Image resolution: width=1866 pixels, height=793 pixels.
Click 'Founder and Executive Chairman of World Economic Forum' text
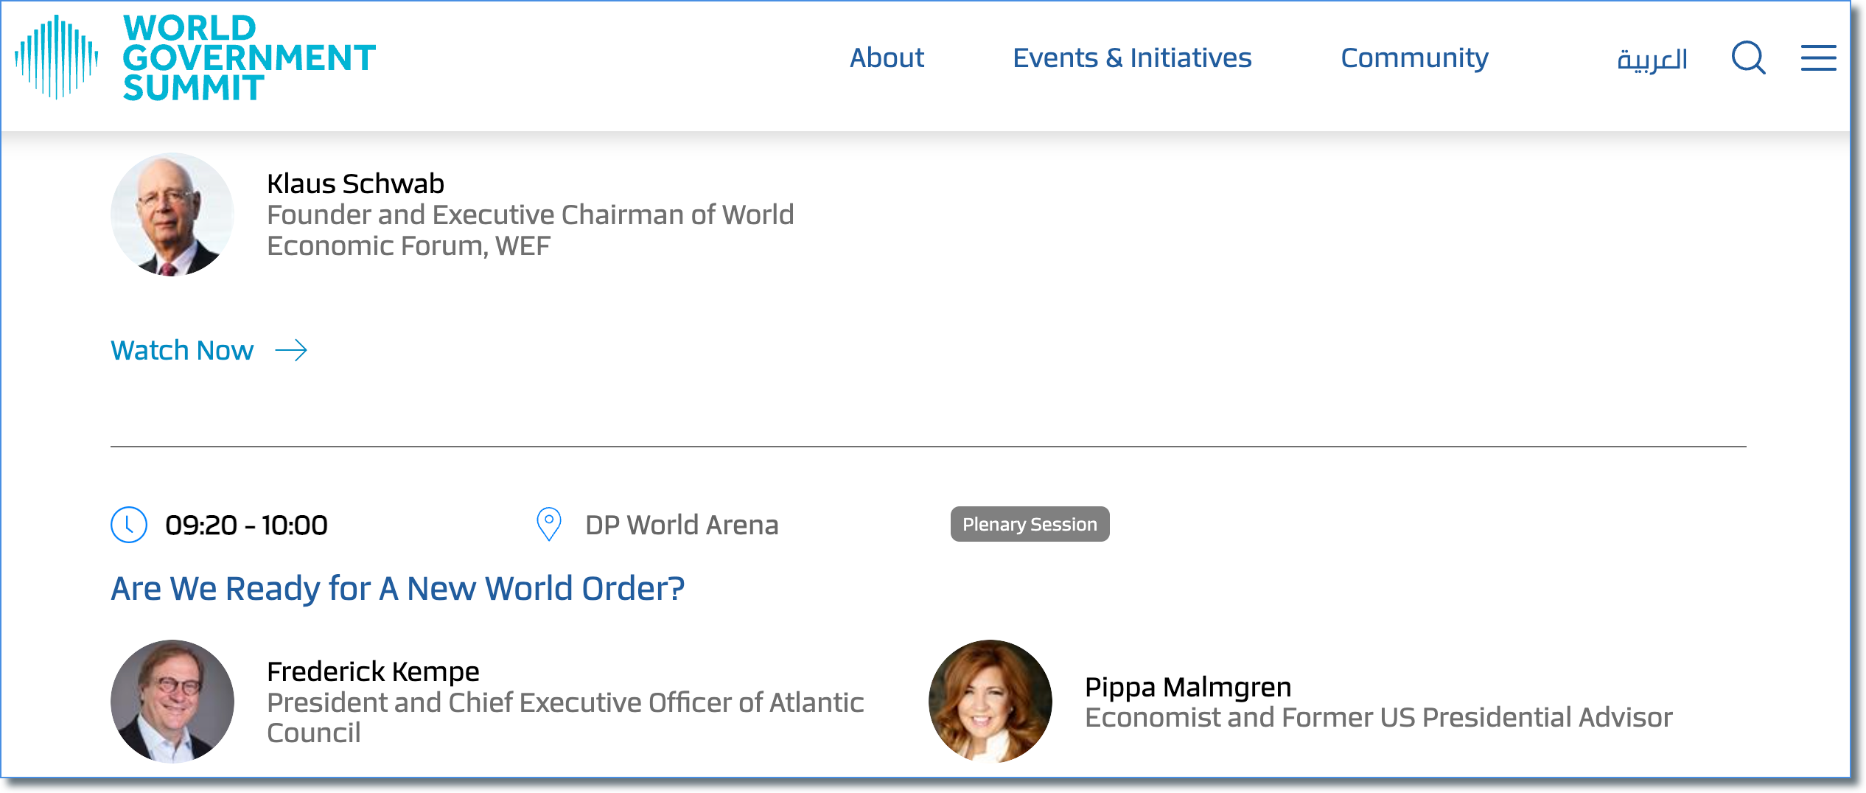click(x=531, y=230)
